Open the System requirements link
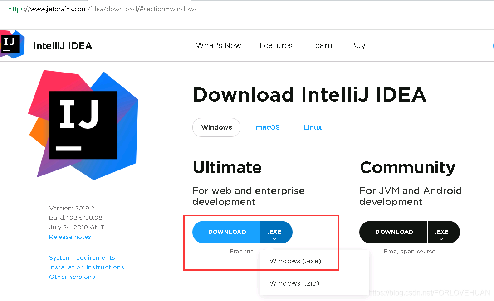Viewport: 494px width, 301px height. tap(82, 257)
